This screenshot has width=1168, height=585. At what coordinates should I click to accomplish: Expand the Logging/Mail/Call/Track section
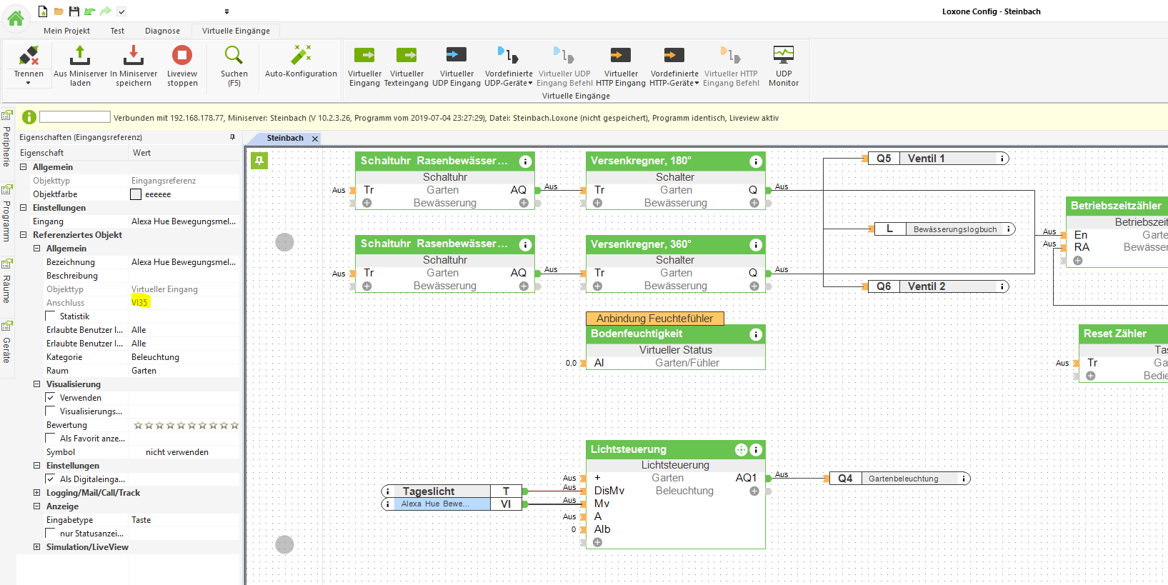pos(37,493)
